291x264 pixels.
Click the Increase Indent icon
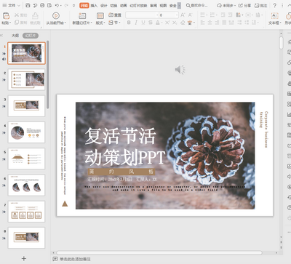[231, 15]
